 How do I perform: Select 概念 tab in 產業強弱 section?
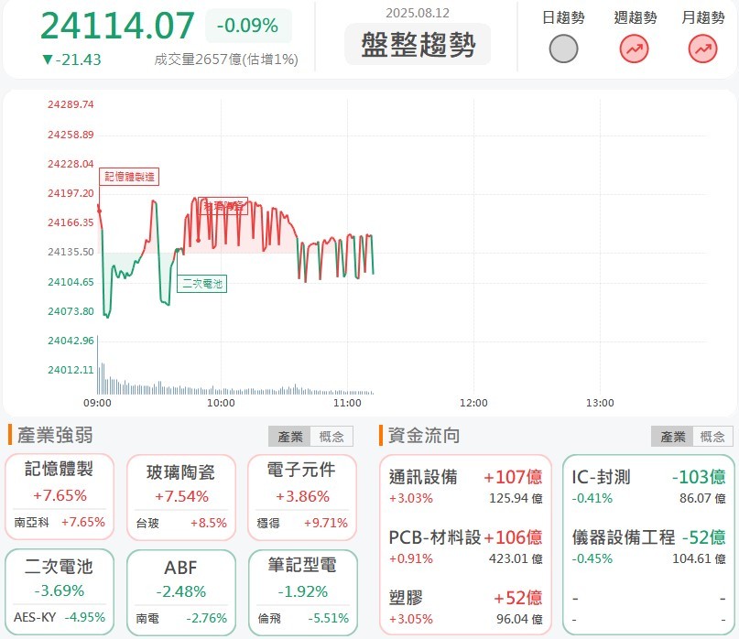[x=331, y=437]
